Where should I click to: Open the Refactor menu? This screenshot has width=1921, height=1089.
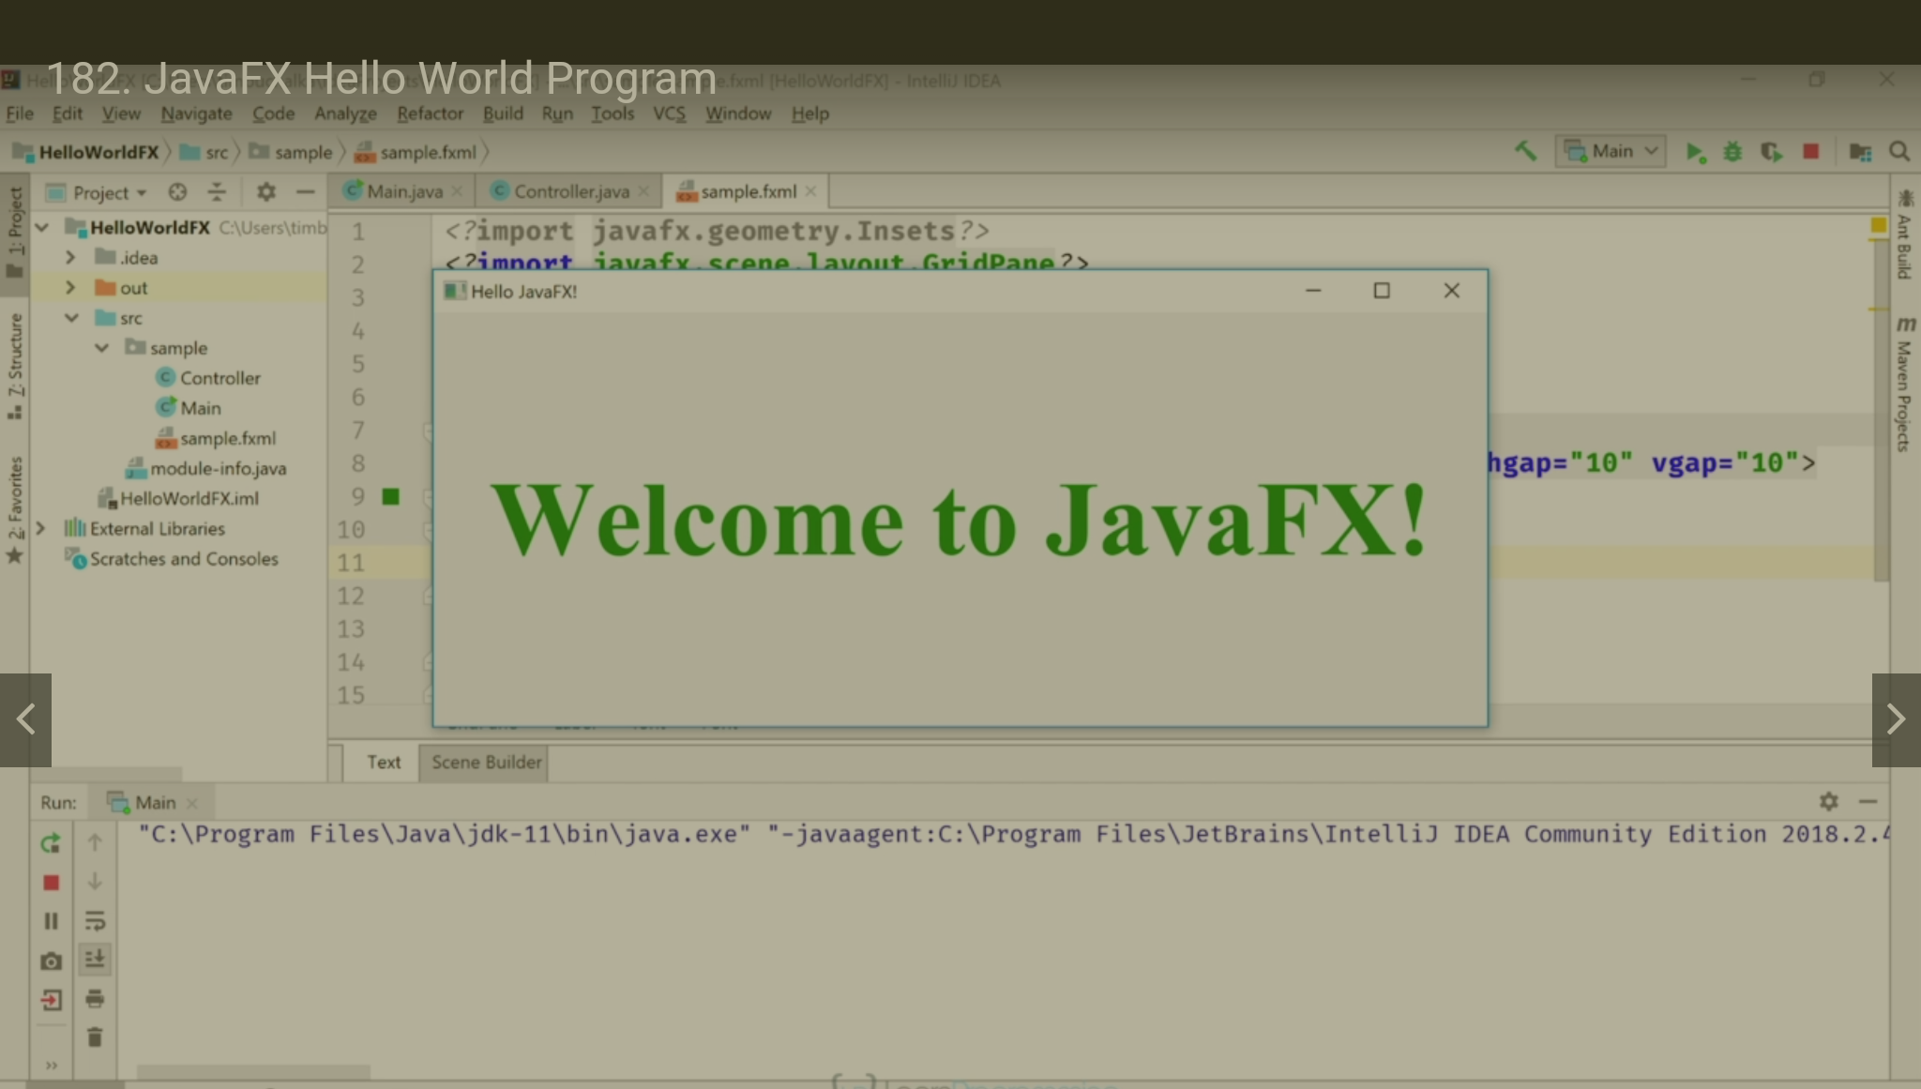pos(430,113)
